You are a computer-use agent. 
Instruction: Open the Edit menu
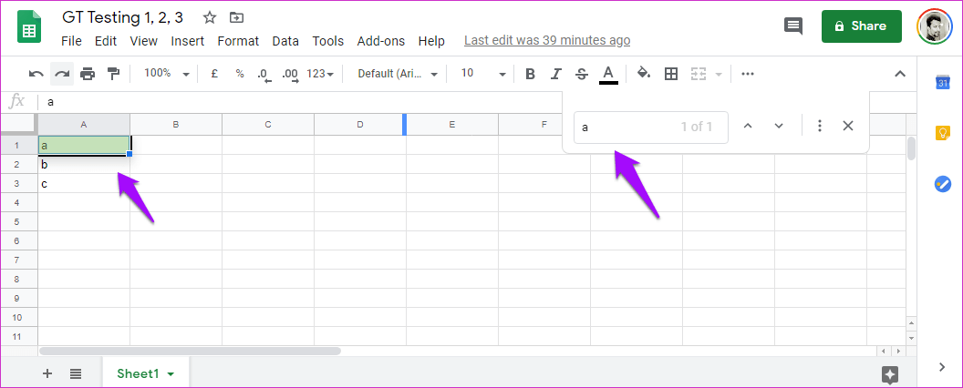pyautogui.click(x=106, y=41)
